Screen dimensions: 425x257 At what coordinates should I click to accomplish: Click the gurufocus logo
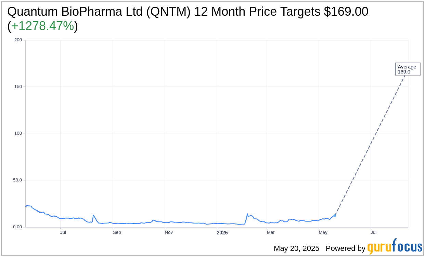(x=395, y=247)
